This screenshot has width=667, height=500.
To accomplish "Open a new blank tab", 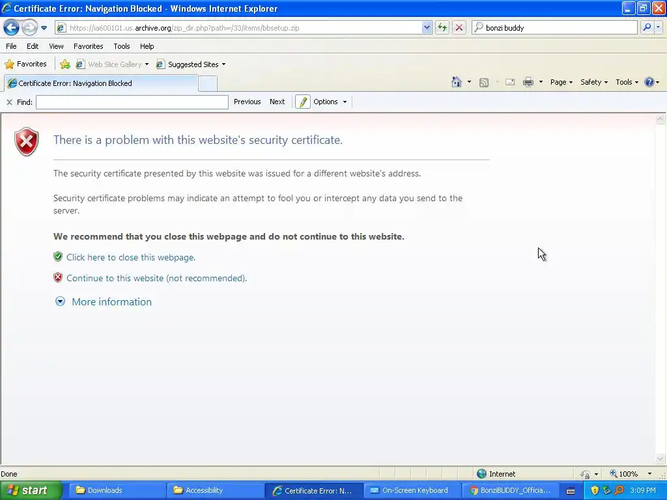I will tap(208, 84).
